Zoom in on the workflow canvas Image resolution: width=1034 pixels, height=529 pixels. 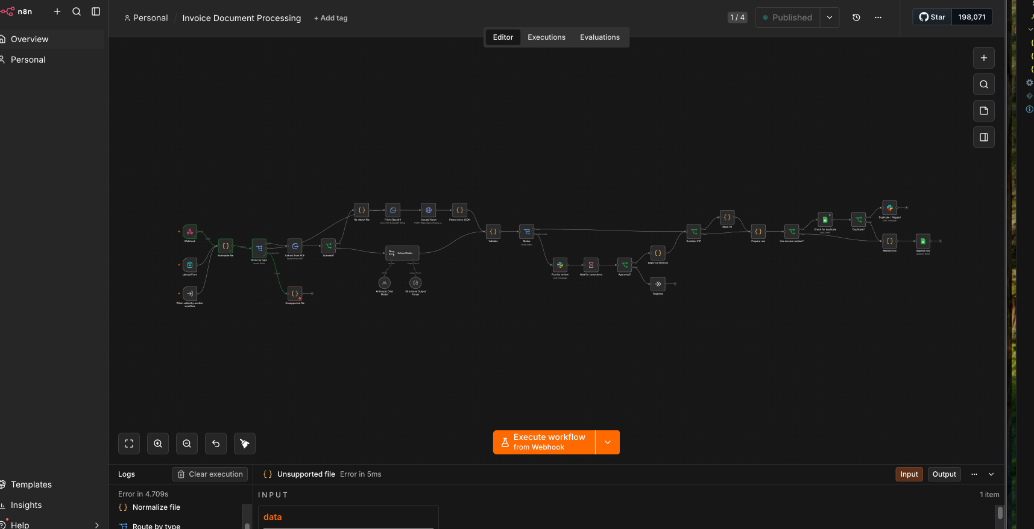click(x=158, y=444)
